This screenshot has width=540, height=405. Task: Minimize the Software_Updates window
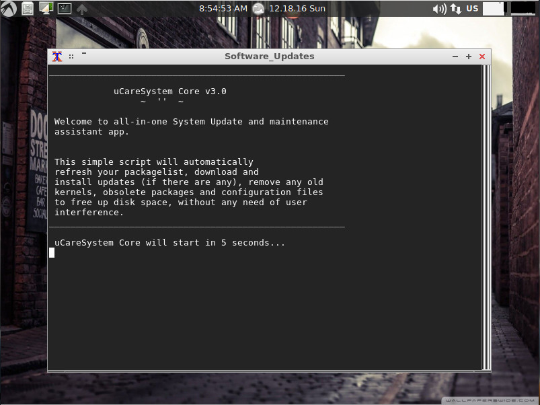tap(455, 57)
